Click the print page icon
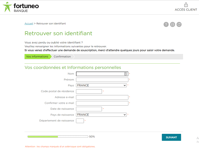Viewport: 199px width, 150px height. click(x=173, y=25)
